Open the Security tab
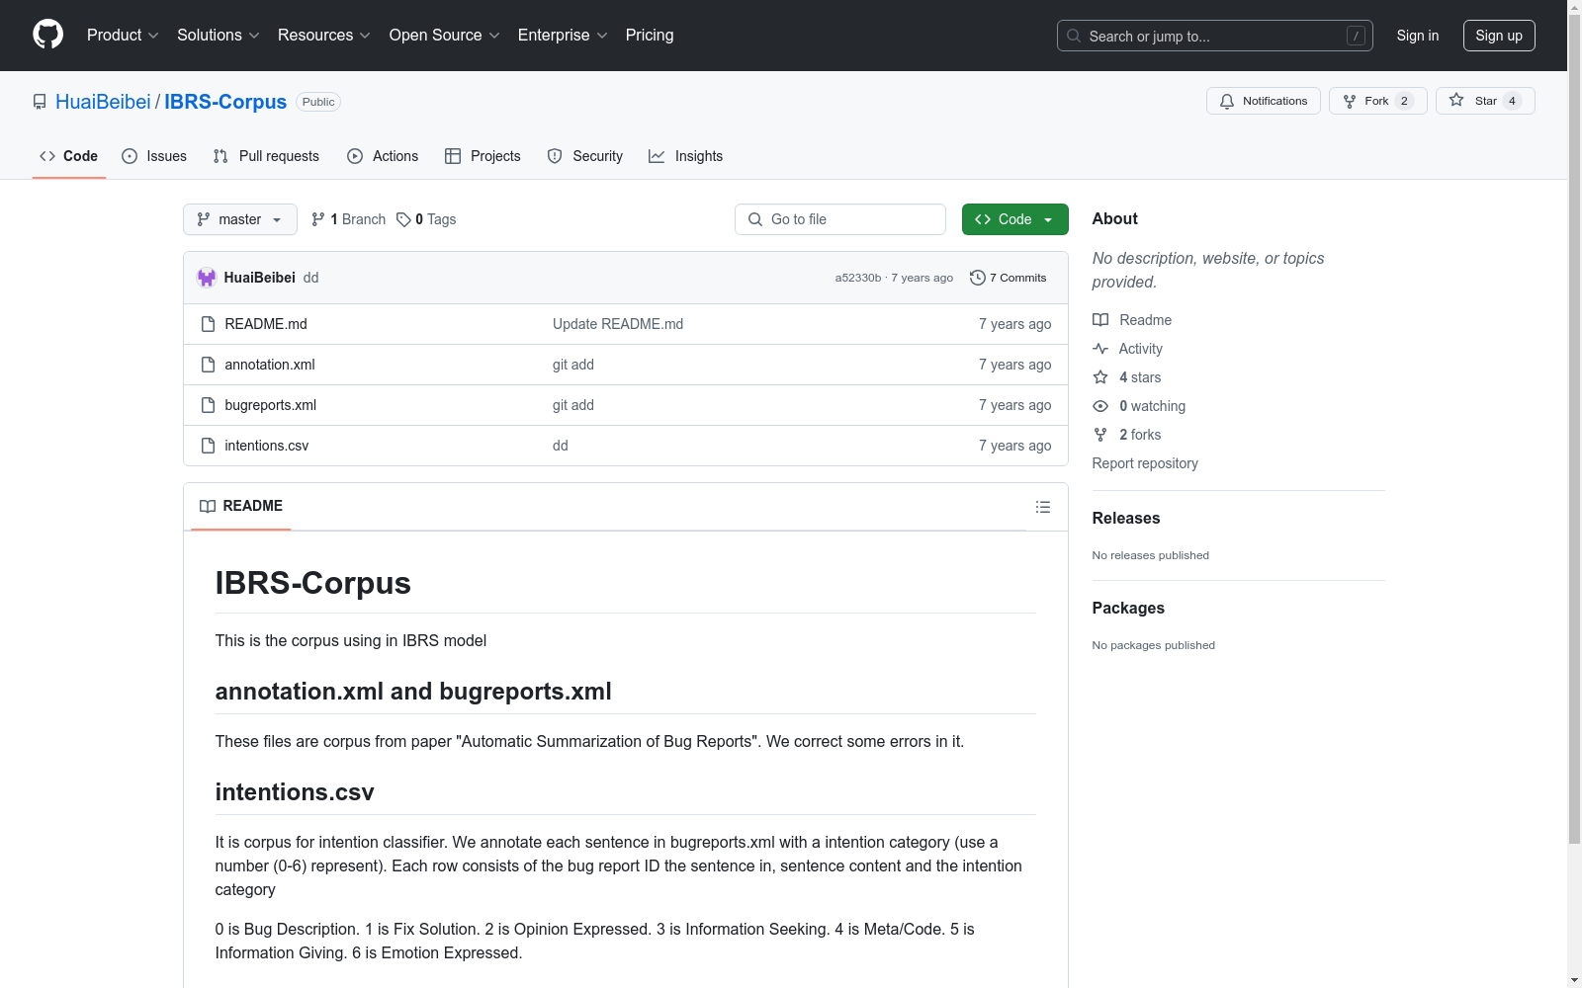 click(x=585, y=156)
